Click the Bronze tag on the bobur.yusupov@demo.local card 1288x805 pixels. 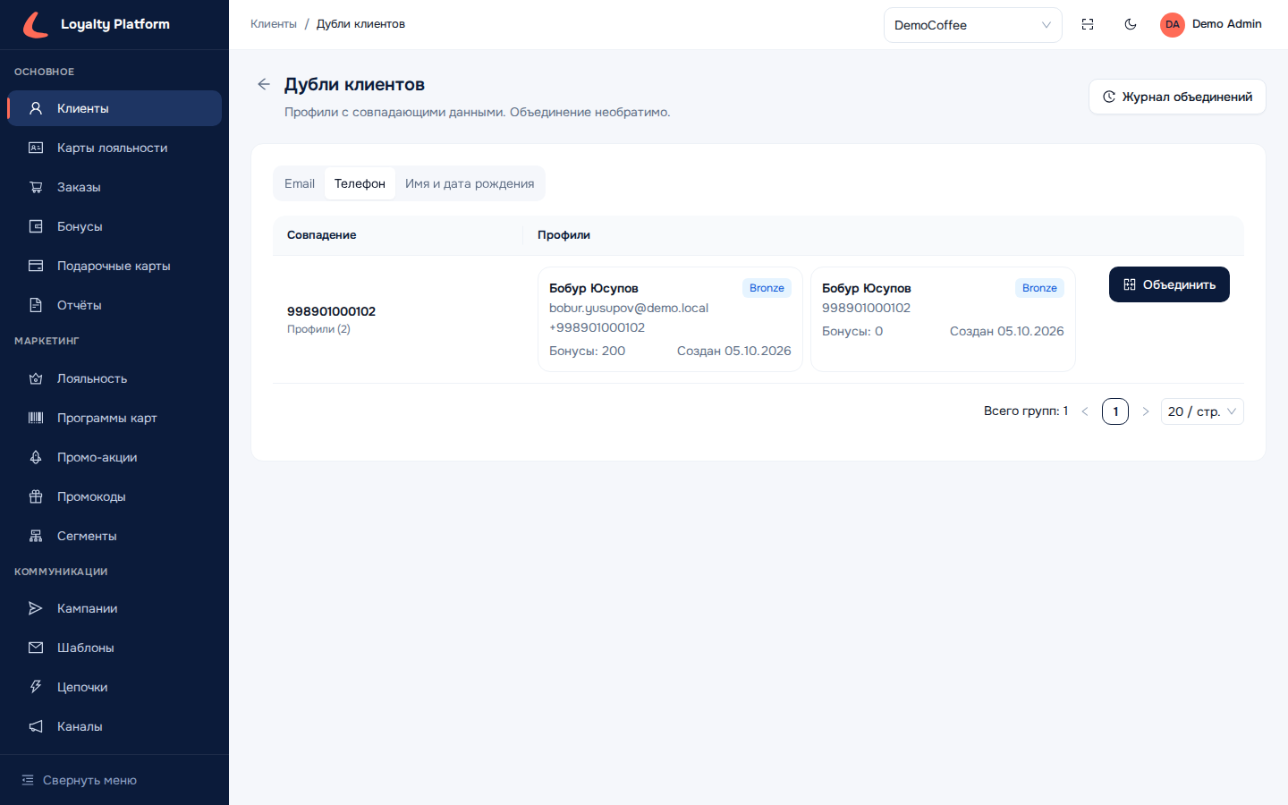[767, 288]
